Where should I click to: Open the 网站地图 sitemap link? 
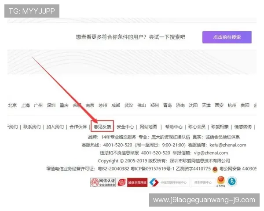(148, 127)
